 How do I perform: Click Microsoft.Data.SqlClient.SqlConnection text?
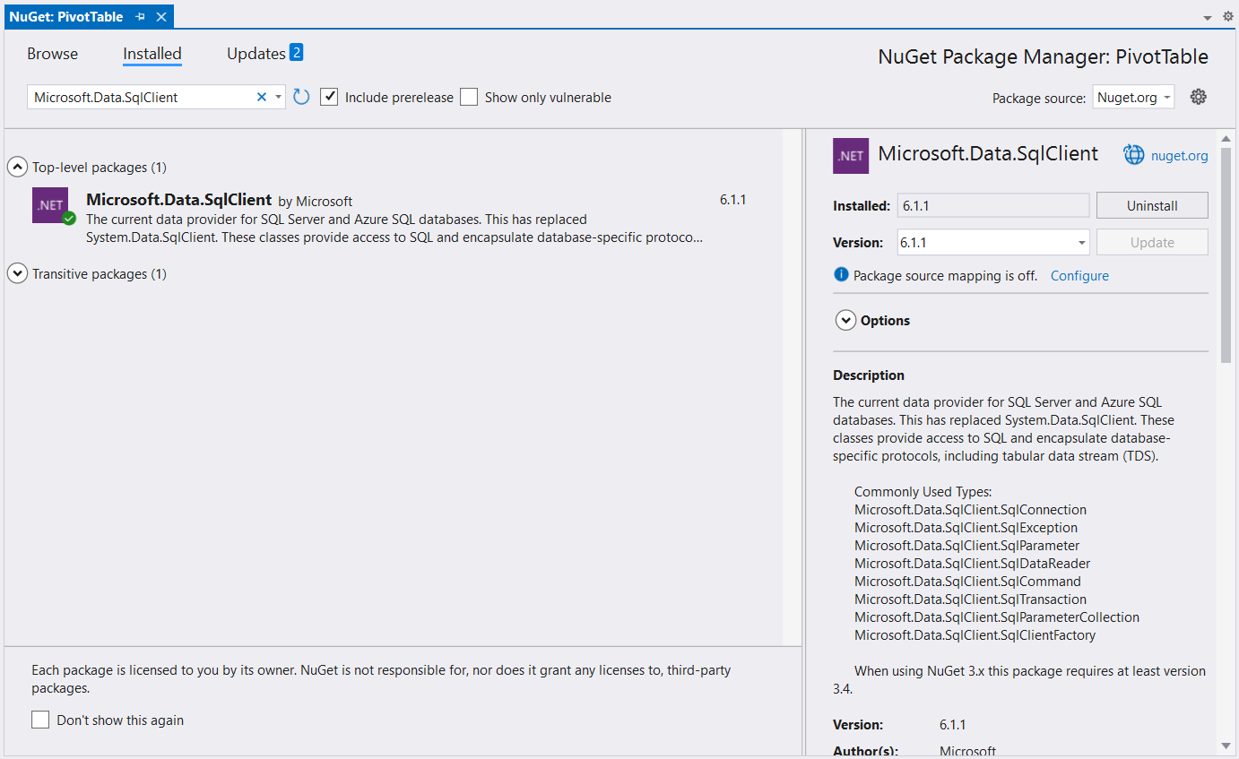tap(970, 510)
